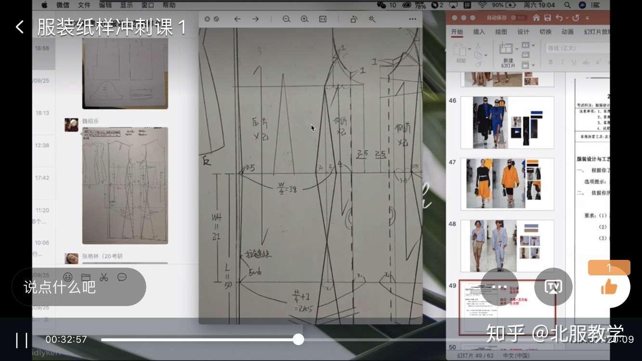
Task: Open the slide layout icon
Action: click(x=525, y=45)
